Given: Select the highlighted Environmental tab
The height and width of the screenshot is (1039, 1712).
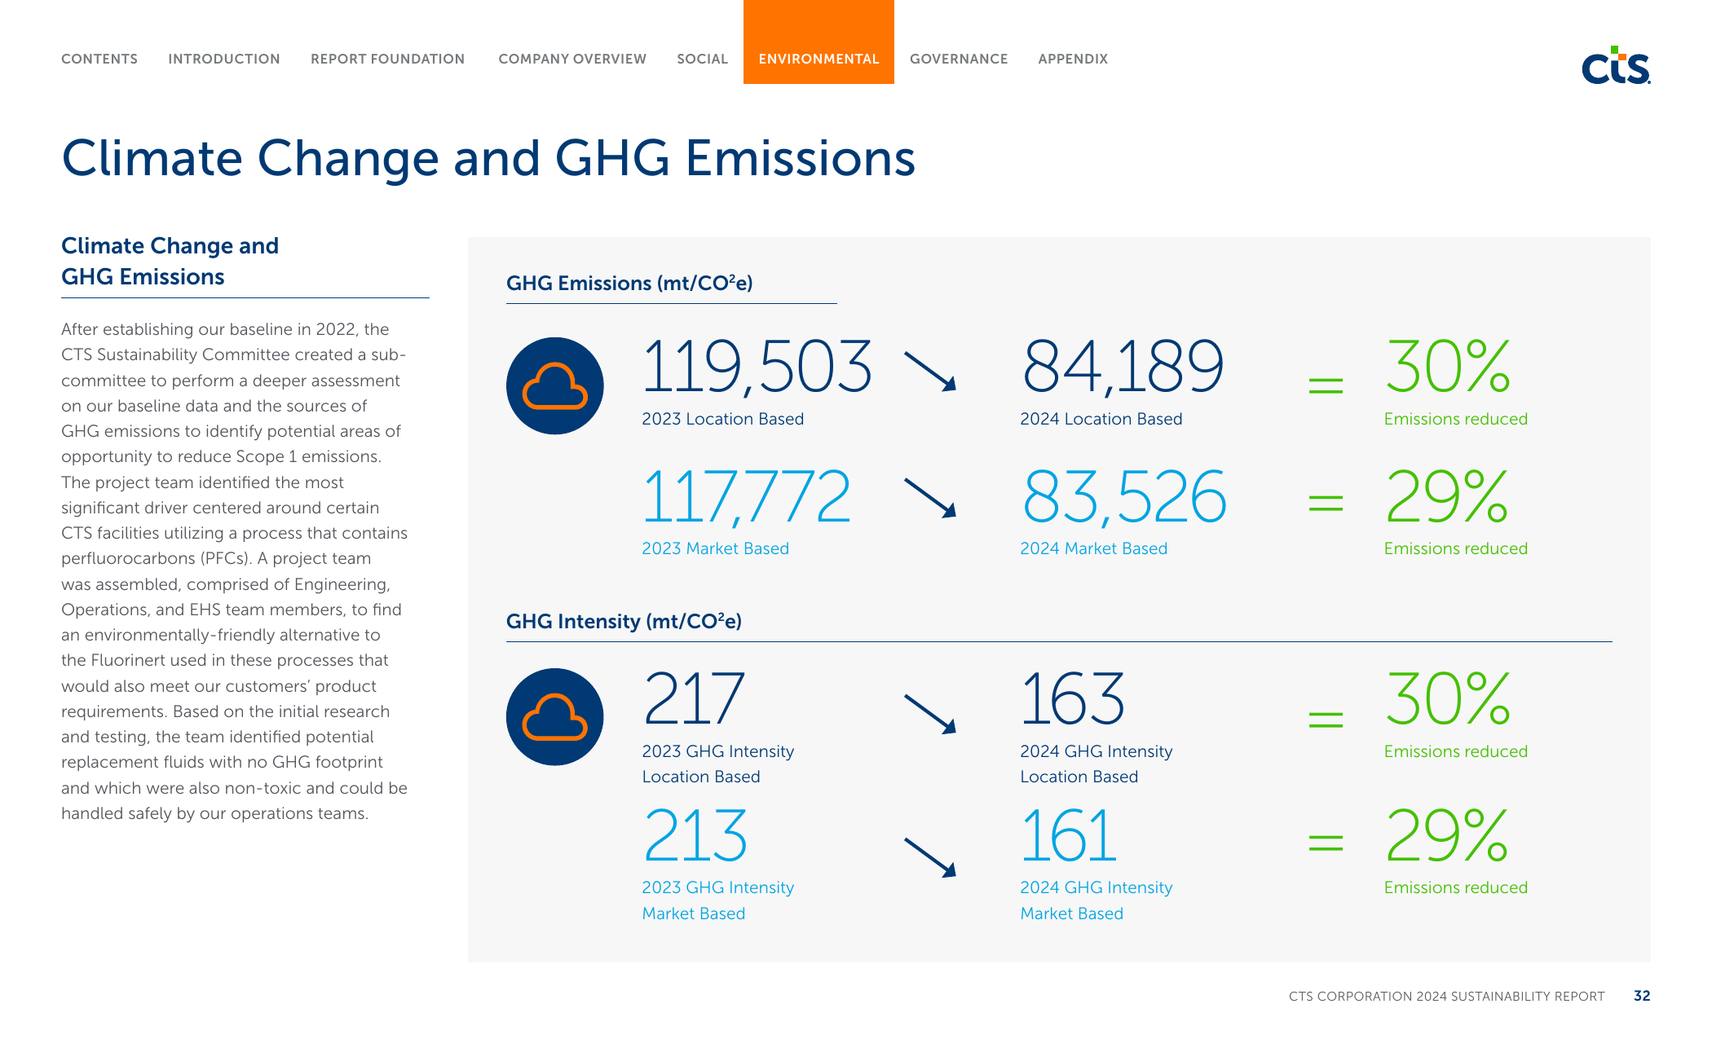Looking at the screenshot, I should (818, 42).
